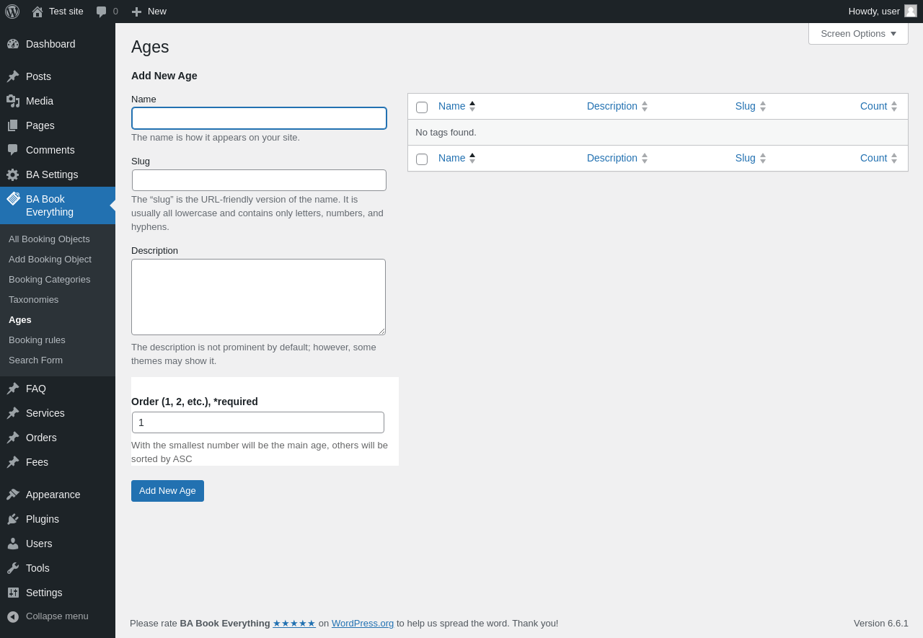Click the user avatar icon

(911, 11)
